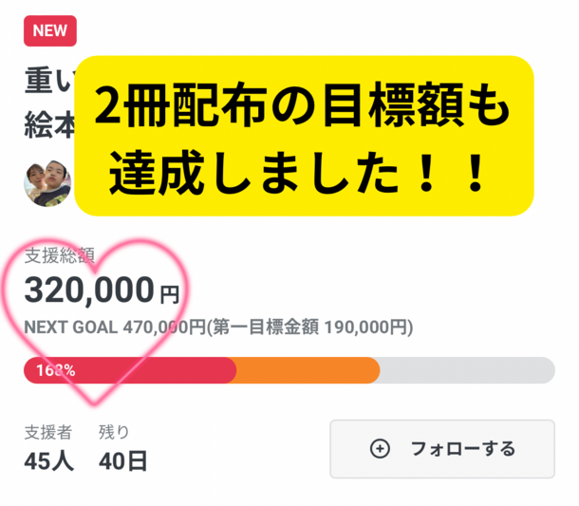
Task: Click the 168% percentage label
Action: pyautogui.click(x=55, y=370)
